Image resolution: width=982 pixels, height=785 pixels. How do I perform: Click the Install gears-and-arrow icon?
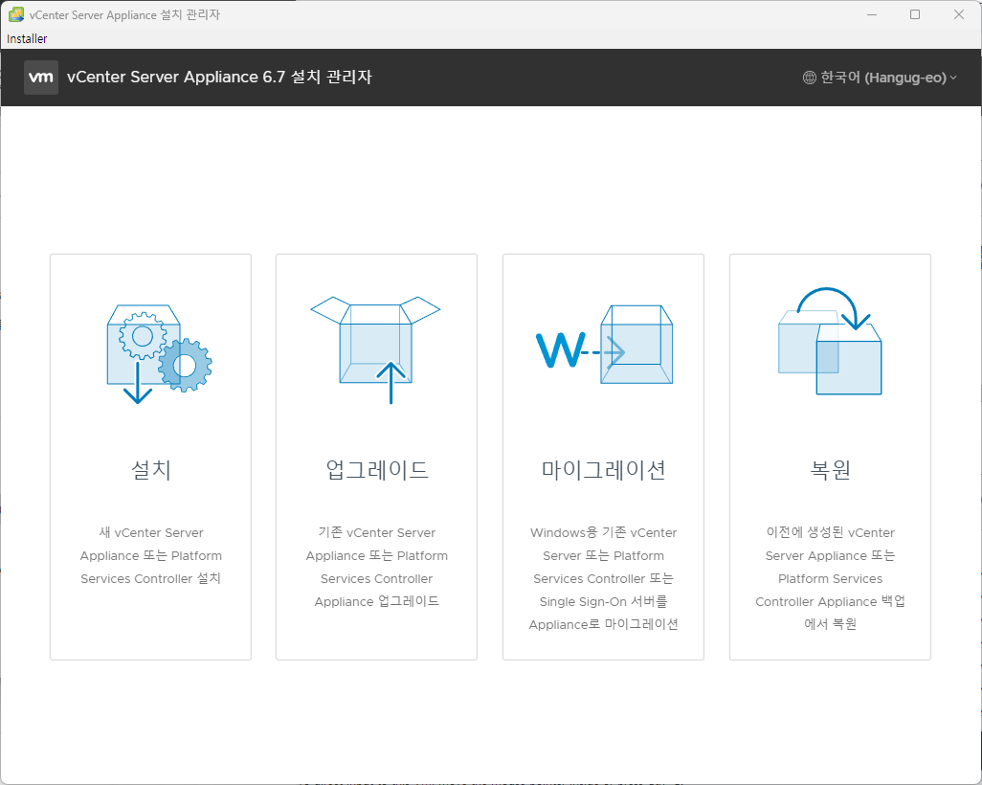tap(159, 354)
